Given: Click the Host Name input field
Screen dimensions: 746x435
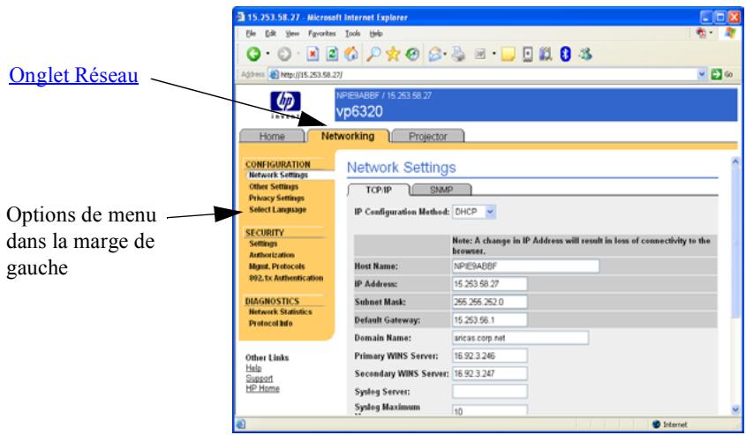Looking at the screenshot, I should click(525, 266).
